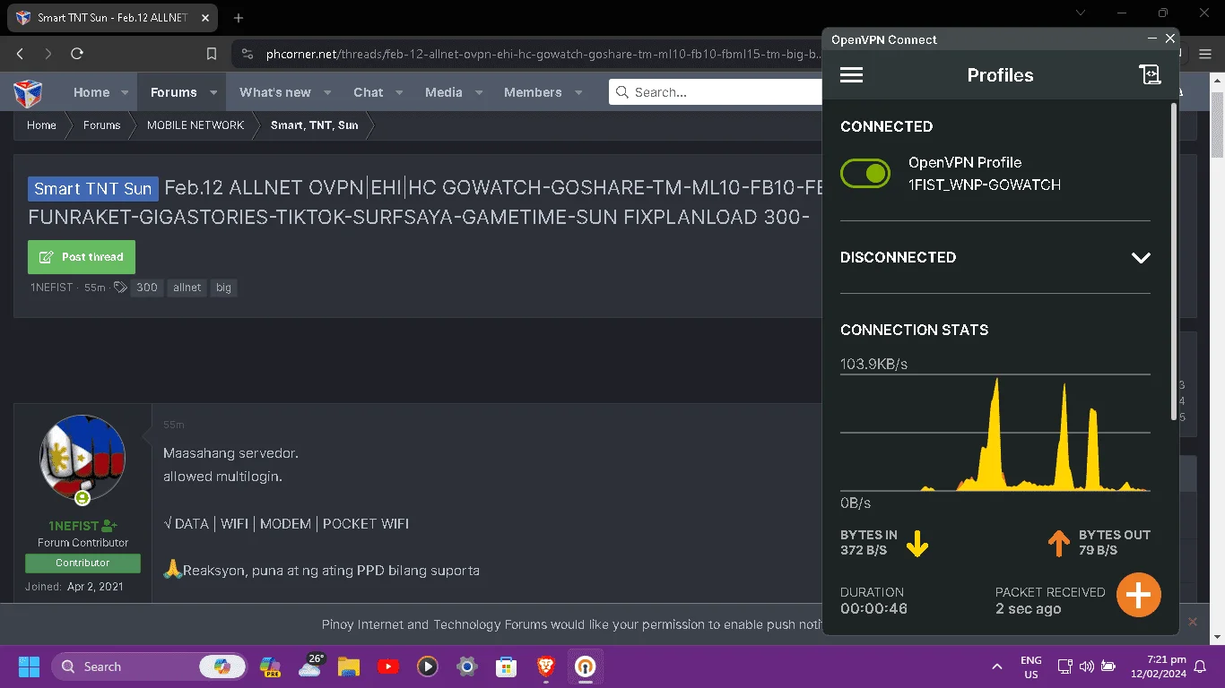Open Smart, TNT, Sun breadcrumb link

[x=314, y=125]
